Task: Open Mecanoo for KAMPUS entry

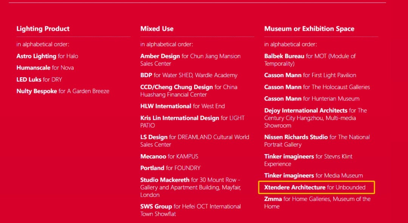Action: (169, 156)
